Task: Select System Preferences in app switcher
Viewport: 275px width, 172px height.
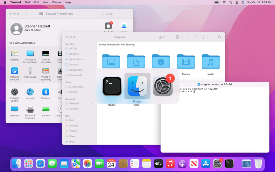Action: click(x=163, y=86)
